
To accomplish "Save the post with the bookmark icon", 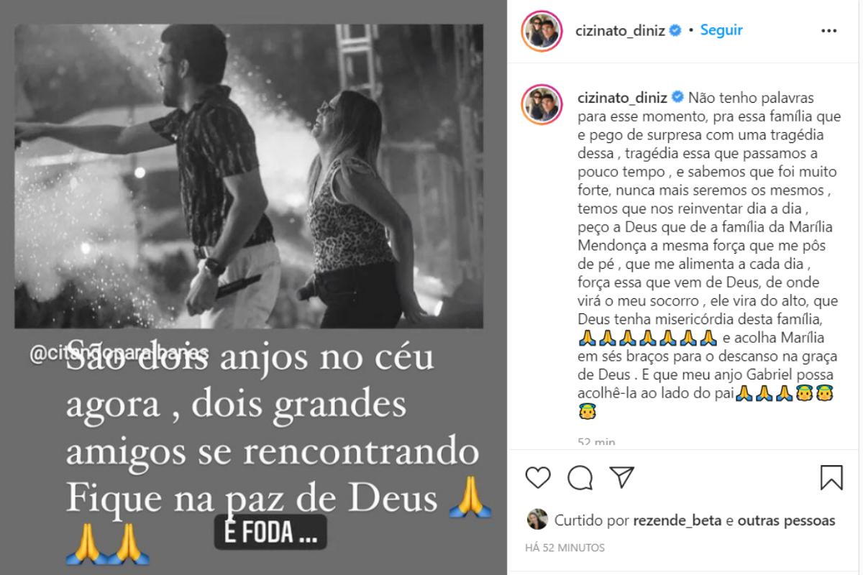I will coord(831,477).
